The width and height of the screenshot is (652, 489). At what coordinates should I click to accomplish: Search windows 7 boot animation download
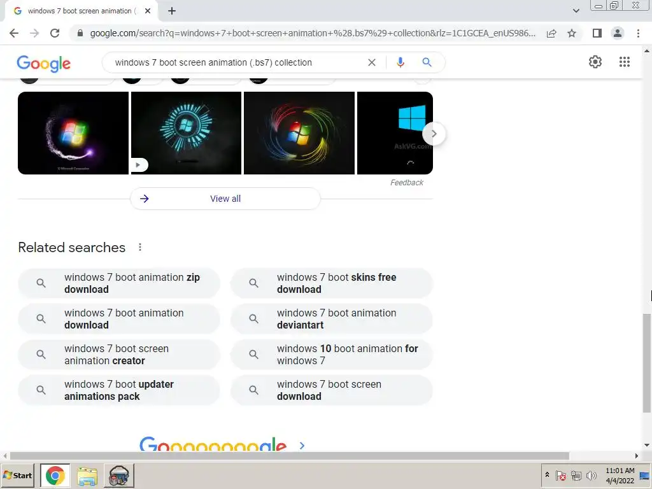pyautogui.click(x=119, y=319)
